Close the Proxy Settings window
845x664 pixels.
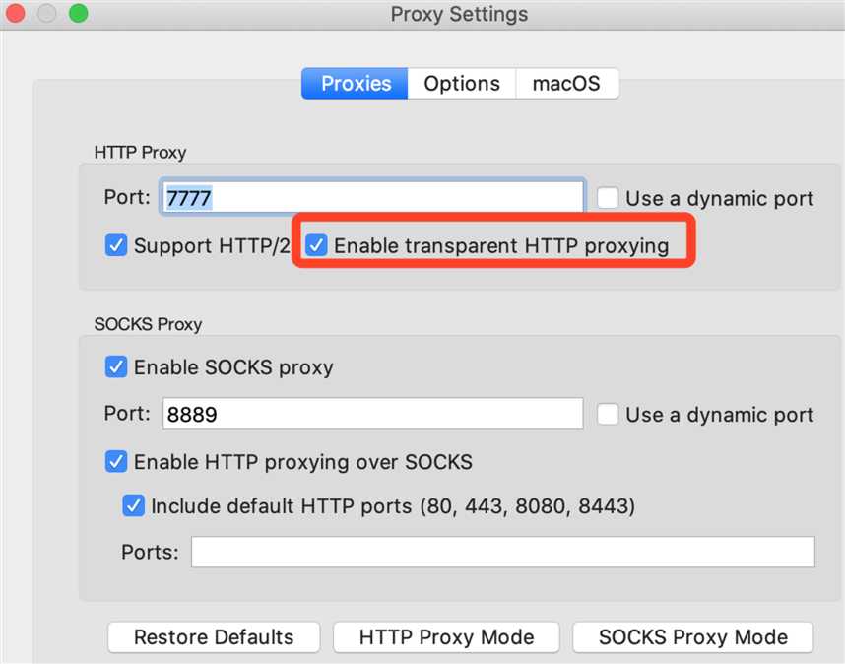coord(15,13)
